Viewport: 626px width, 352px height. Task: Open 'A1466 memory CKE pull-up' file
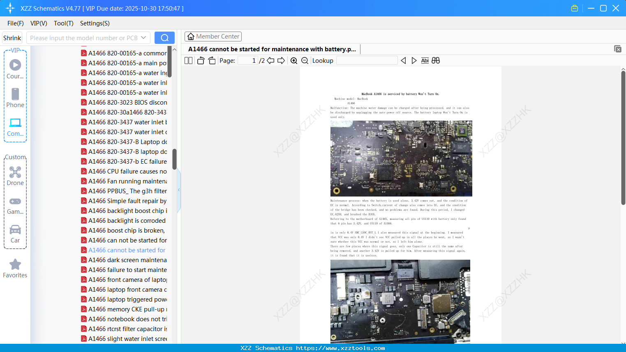[124, 309]
